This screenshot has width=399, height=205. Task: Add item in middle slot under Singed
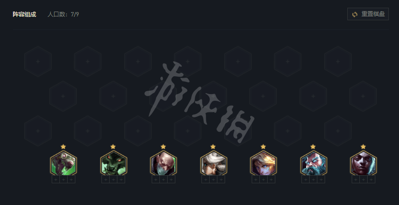tap(163, 179)
